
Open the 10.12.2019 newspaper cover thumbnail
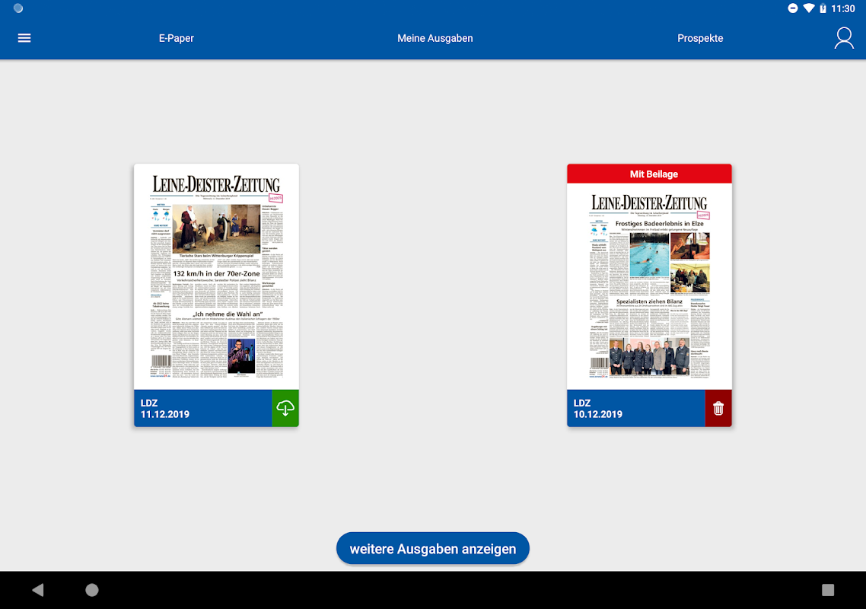pos(650,287)
